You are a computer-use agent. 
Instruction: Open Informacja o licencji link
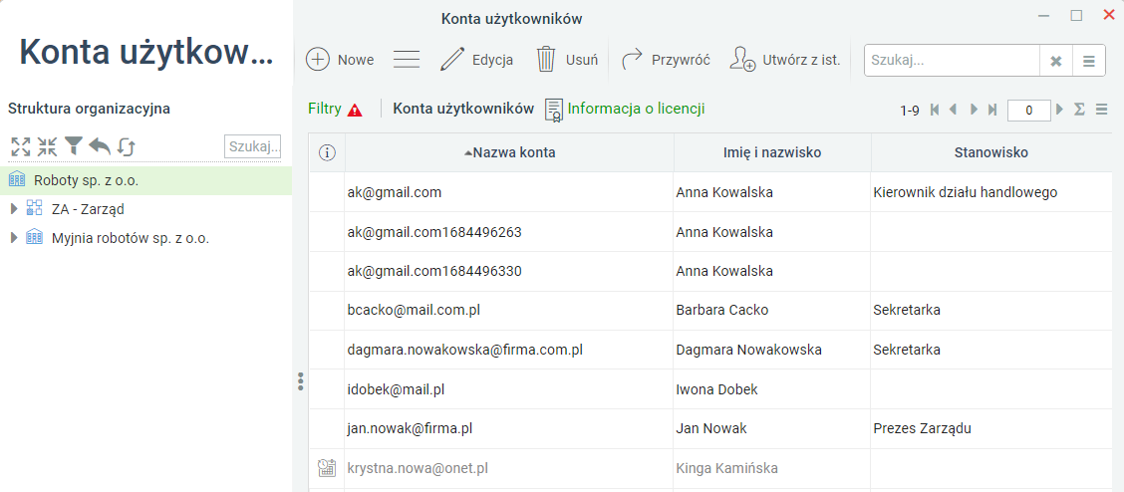click(637, 109)
